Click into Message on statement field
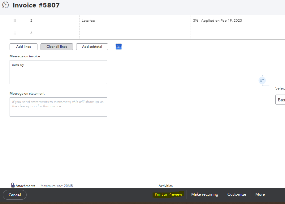 58,107
